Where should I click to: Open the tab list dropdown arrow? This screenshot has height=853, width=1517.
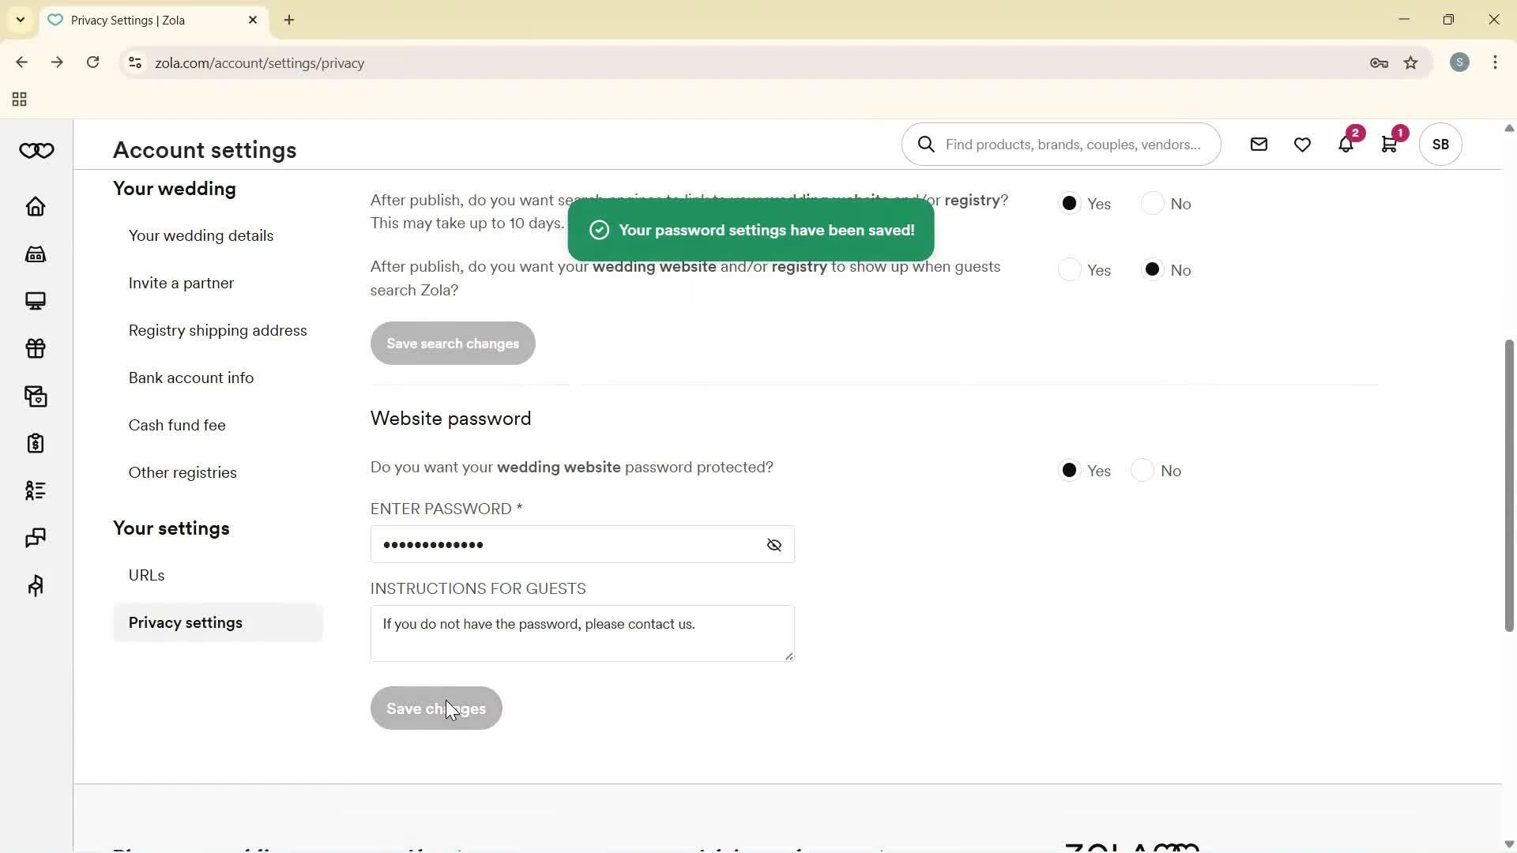(20, 20)
